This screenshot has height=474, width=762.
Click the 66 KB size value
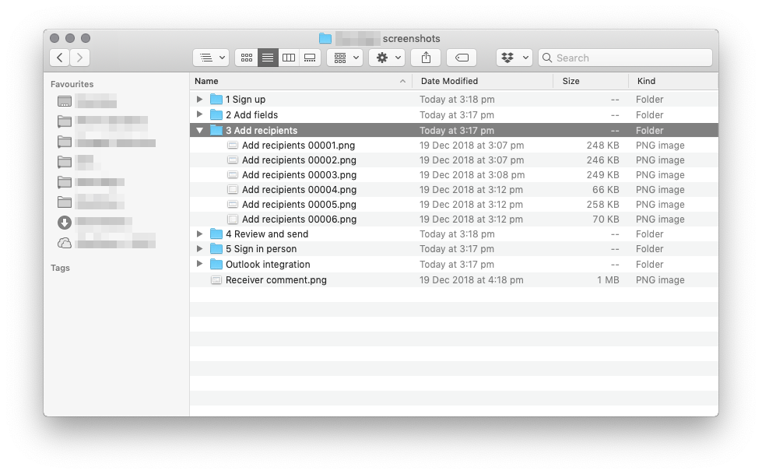(606, 190)
